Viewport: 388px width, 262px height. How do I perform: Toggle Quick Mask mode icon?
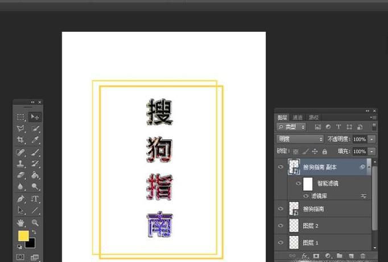[x=20, y=257]
